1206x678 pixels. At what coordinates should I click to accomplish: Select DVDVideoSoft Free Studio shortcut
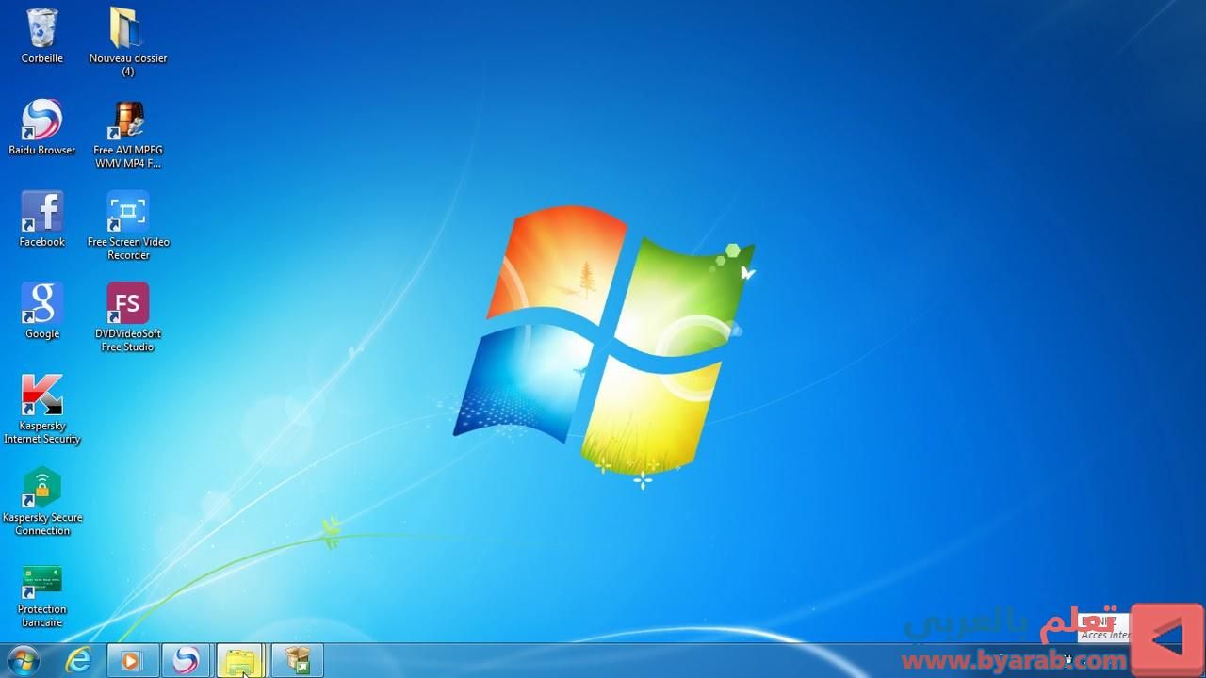click(127, 318)
